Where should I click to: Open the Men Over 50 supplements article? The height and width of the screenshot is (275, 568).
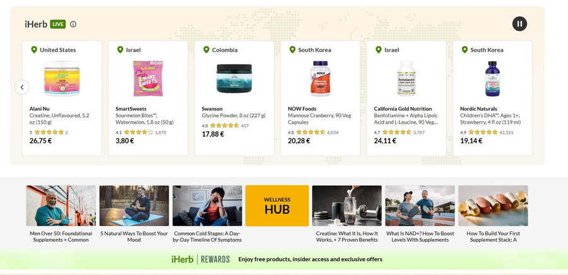tap(61, 214)
